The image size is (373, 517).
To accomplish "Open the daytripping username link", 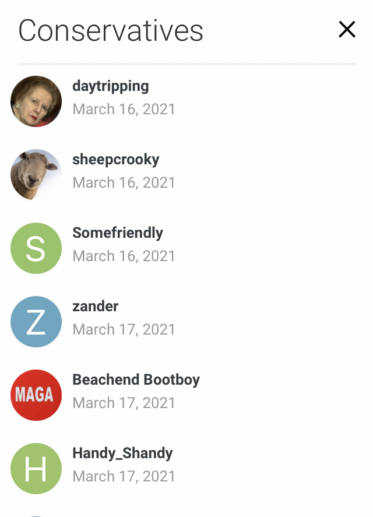I will coord(111,86).
